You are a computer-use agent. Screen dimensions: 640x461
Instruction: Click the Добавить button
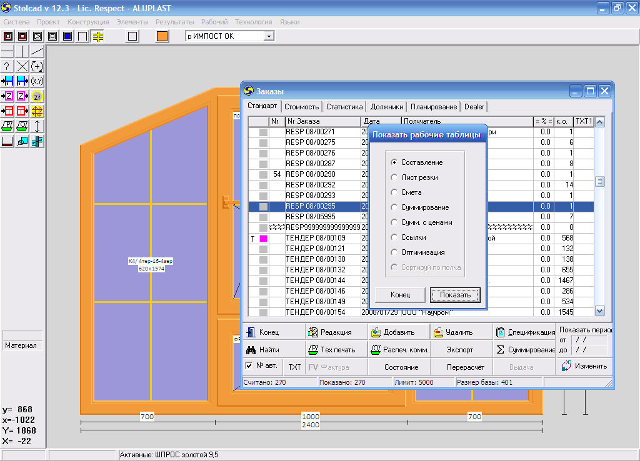click(398, 332)
